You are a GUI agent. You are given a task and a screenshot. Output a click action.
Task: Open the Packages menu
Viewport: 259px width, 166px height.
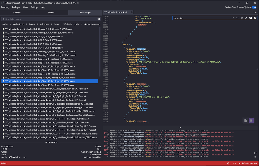pyautogui.click(x=16, y=7)
